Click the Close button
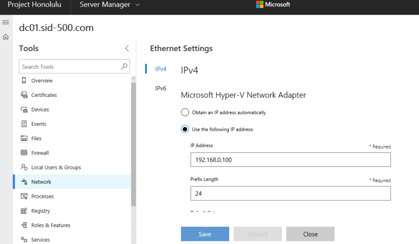The image size is (419, 244). [310, 234]
